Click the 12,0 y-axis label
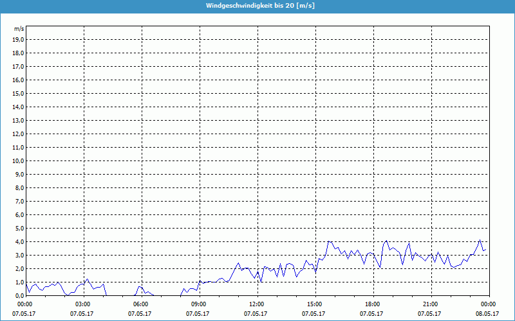515x321 pixels. [x=19, y=134]
